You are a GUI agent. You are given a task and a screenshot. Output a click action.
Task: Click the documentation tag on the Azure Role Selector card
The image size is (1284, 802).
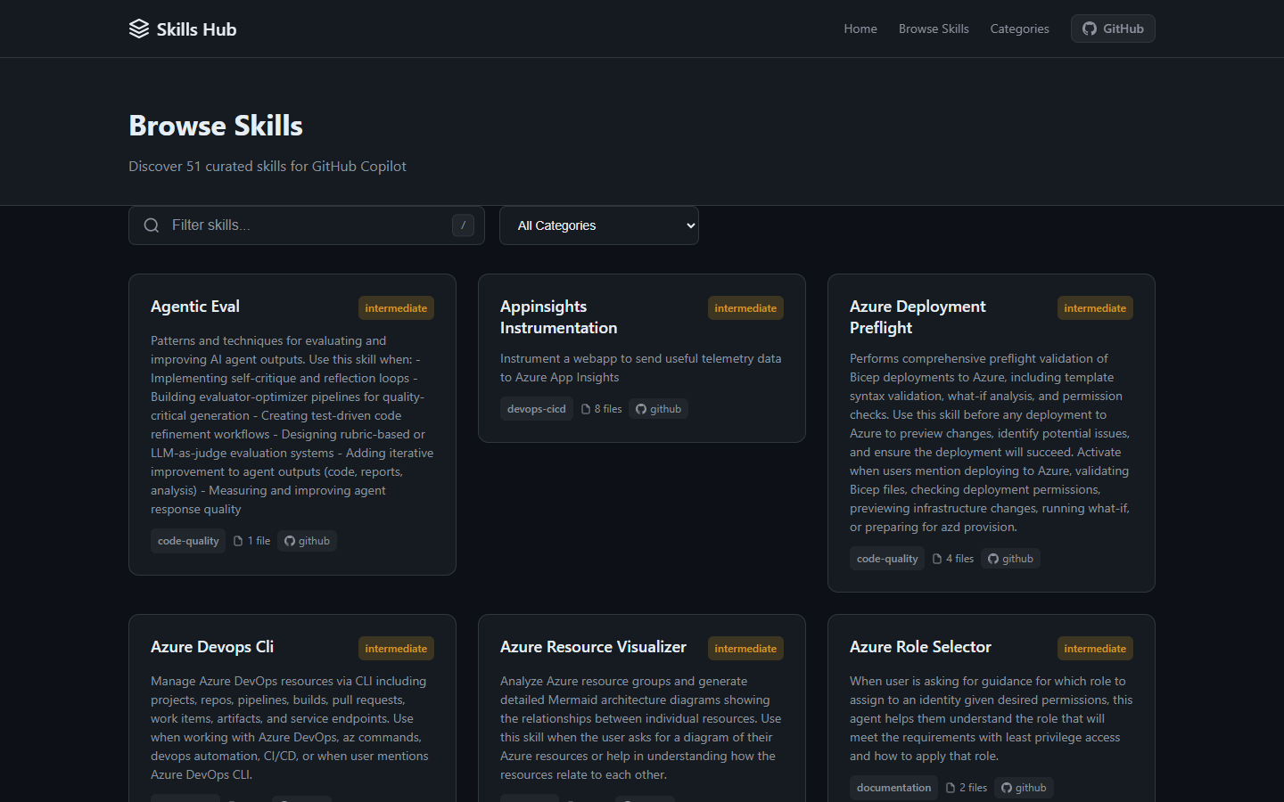(x=893, y=788)
